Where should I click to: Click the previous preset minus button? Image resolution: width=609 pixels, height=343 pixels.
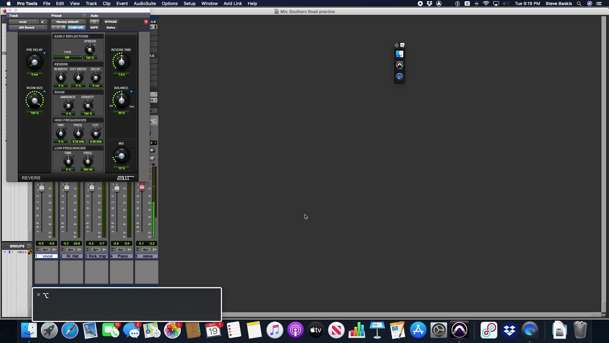click(53, 28)
